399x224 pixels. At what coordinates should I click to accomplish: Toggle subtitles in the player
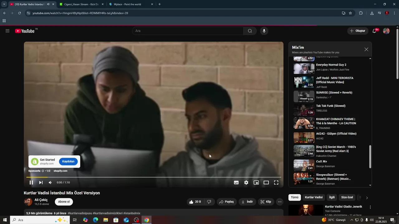coord(236,183)
